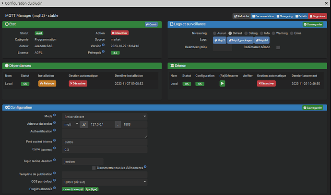Click the broker port field 1883
Viewport: 331px width, 195px height.
point(134,124)
